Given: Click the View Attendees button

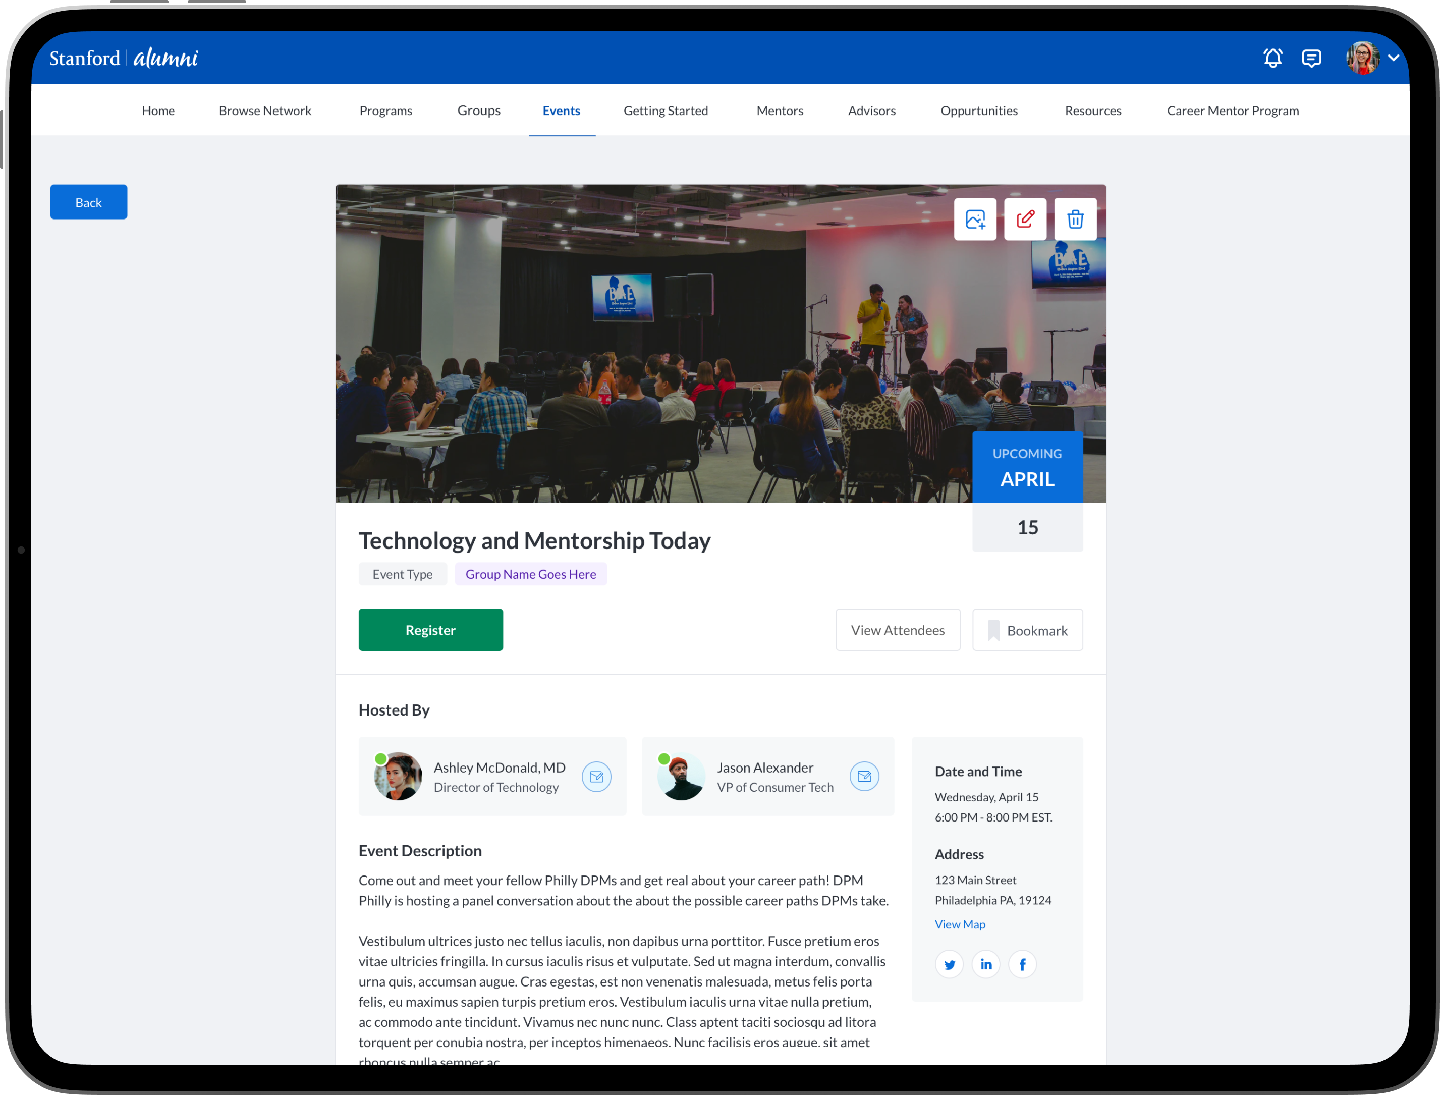Looking at the screenshot, I should 897,630.
